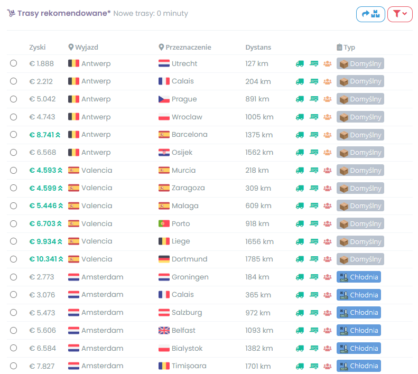
Task: Click truck icon in Valencia–Malaga row
Action: click(x=300, y=206)
